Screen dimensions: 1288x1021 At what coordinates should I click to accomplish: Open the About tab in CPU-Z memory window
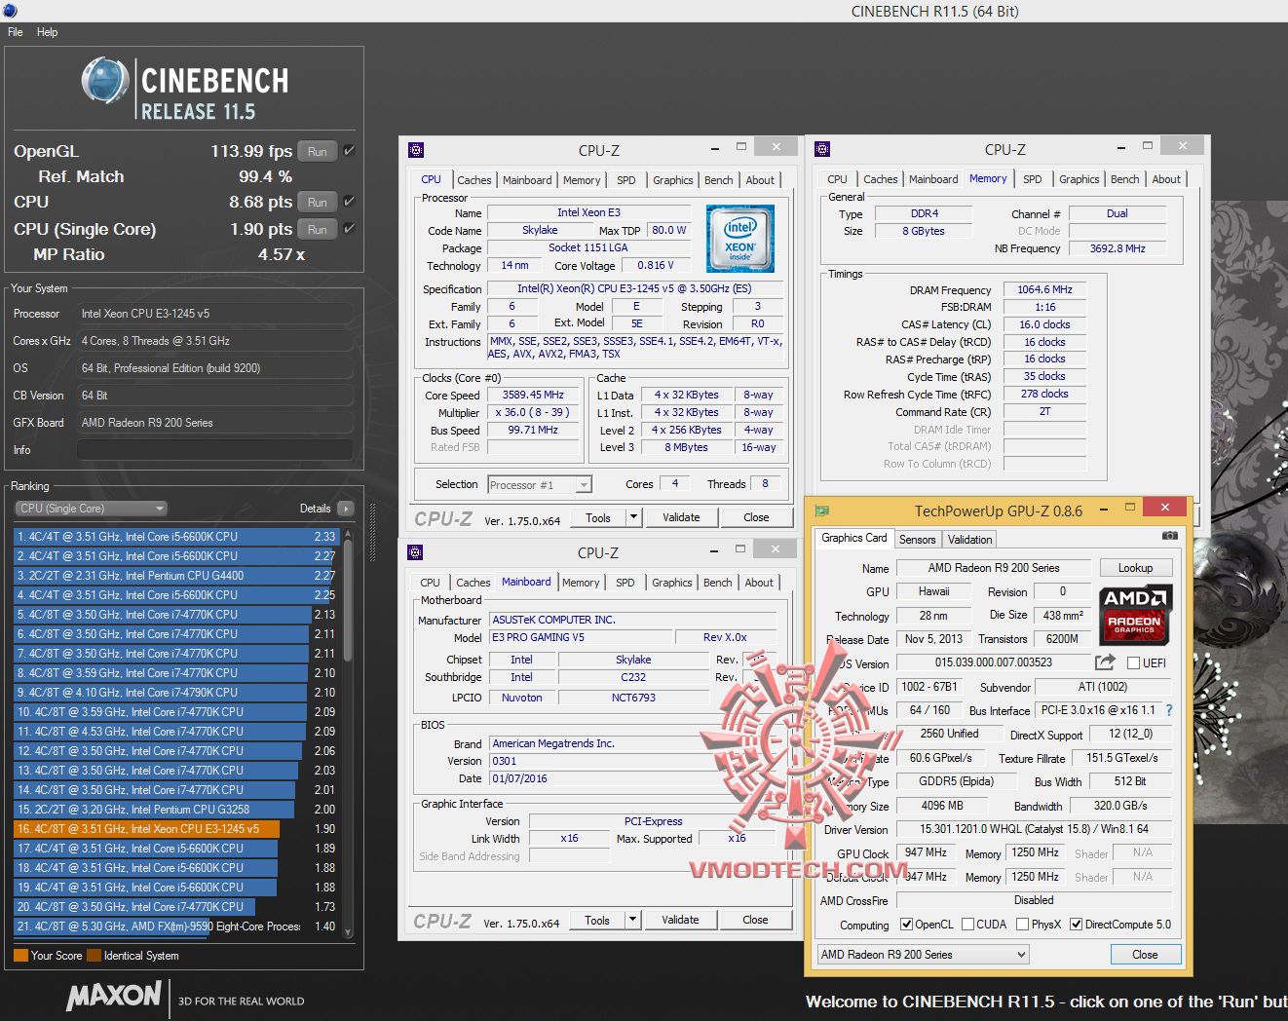pos(1166,179)
